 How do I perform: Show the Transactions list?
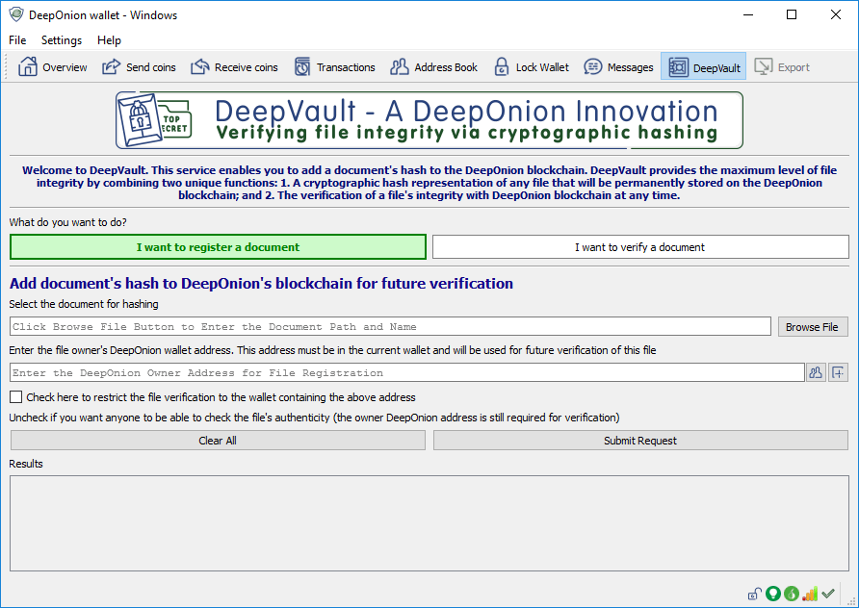coord(335,67)
